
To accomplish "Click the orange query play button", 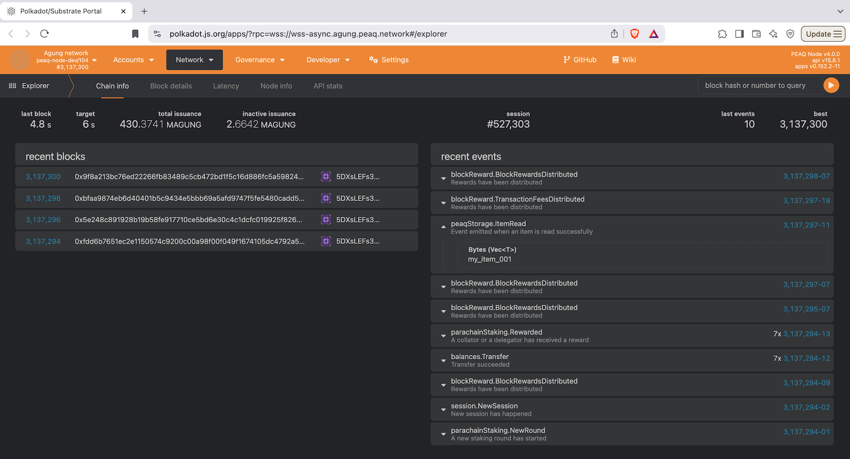I will tap(831, 86).
